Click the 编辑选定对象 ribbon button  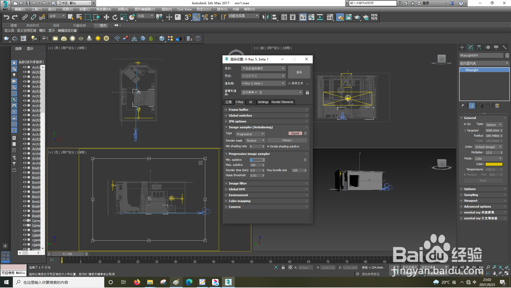click(67, 31)
